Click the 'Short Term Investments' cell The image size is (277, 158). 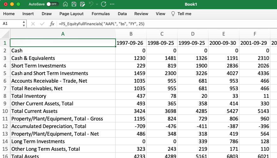63,66
